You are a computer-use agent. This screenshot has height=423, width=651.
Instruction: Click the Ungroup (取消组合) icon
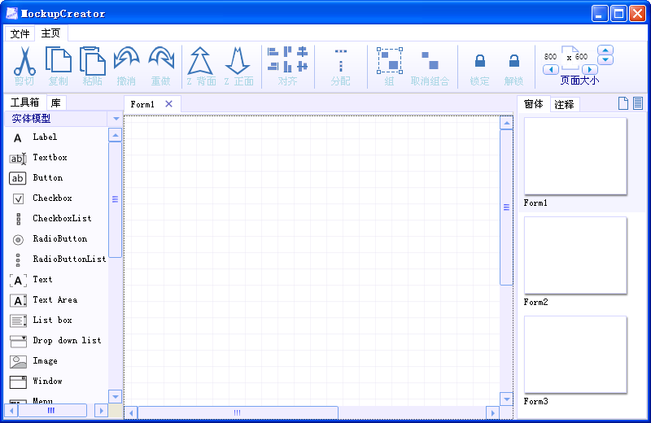coord(430,60)
